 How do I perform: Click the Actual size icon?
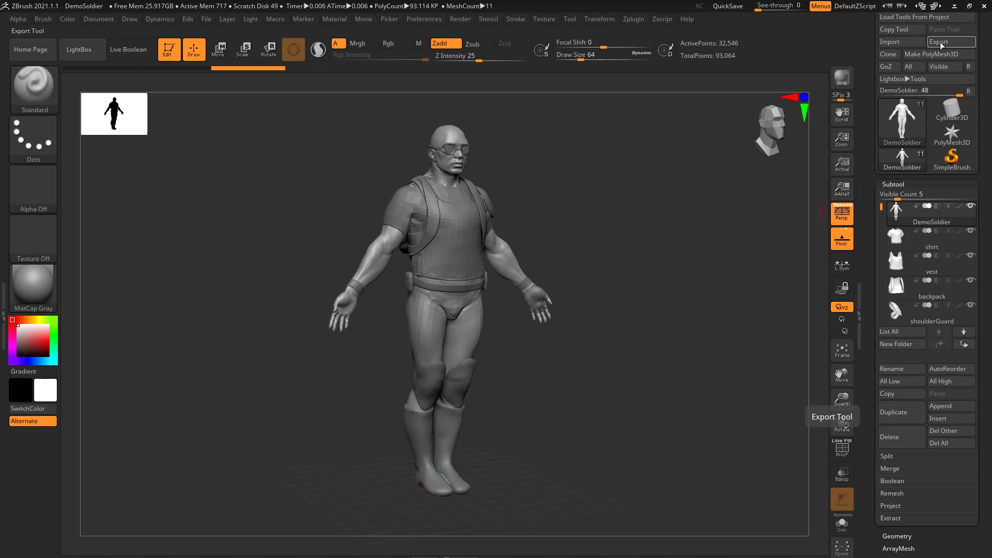[842, 164]
